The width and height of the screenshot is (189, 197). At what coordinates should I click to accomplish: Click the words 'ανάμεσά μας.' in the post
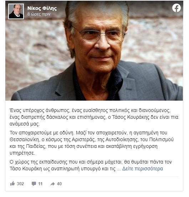25,124
